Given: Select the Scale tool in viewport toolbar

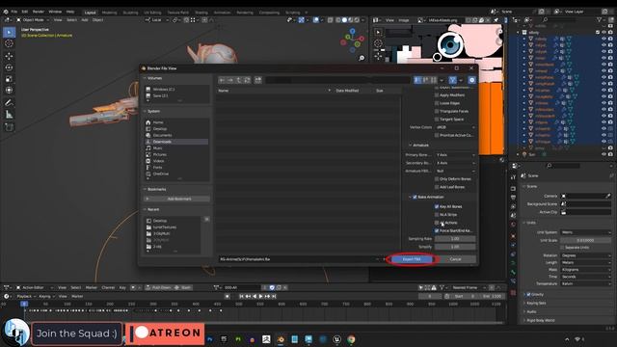Looking at the screenshot, I should point(9,79).
